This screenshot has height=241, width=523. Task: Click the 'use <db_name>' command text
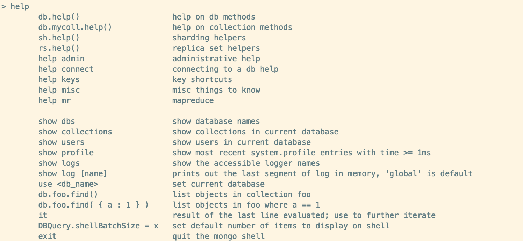tap(68, 184)
